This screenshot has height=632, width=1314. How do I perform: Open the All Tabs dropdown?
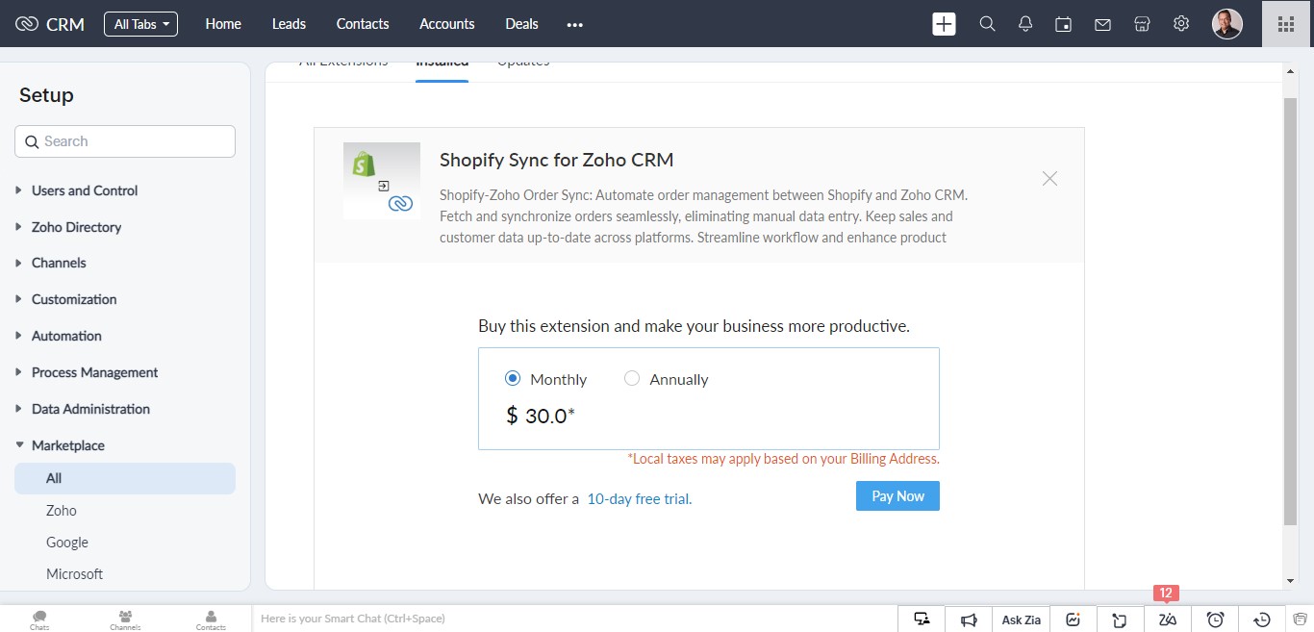[x=140, y=24]
